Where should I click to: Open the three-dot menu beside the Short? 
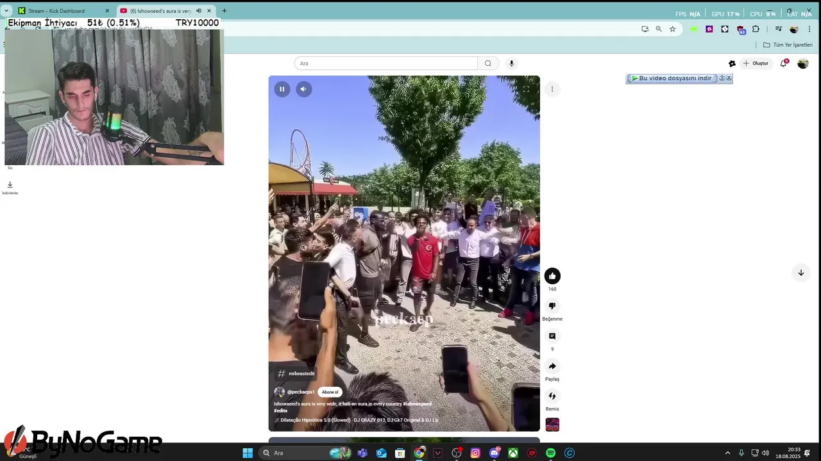coord(552,89)
